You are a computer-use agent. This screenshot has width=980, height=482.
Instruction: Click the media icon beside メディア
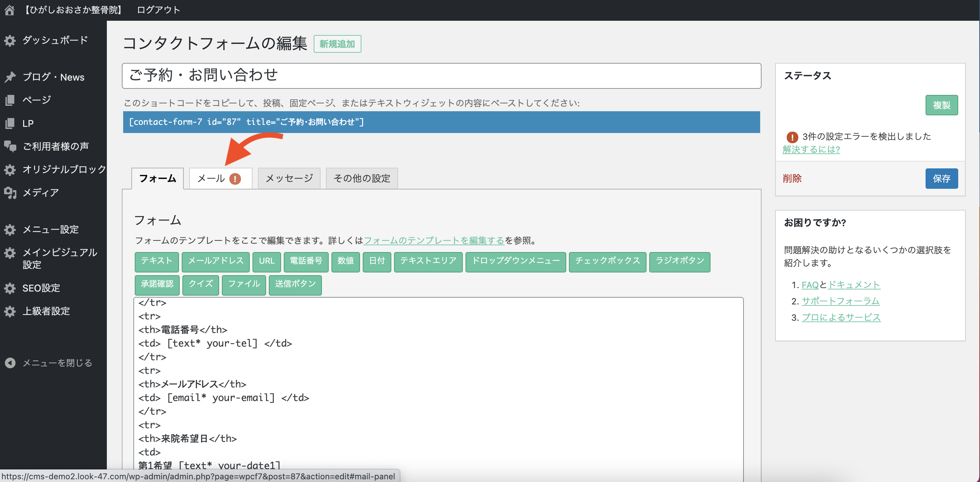click(x=10, y=193)
